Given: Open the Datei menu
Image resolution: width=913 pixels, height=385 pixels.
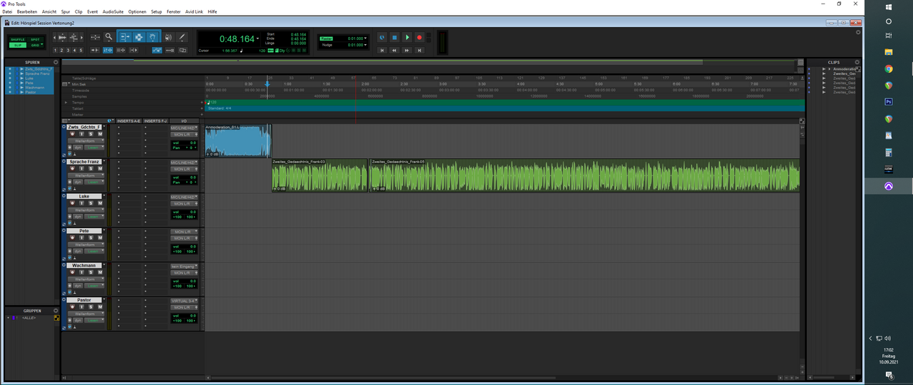Looking at the screenshot, I should coord(7,12).
